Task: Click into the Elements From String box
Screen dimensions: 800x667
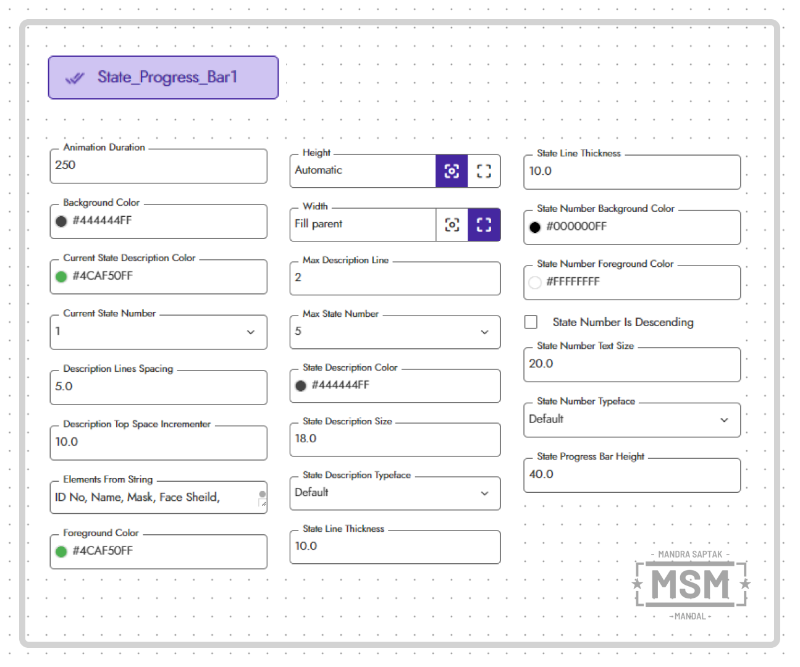Action: point(158,498)
